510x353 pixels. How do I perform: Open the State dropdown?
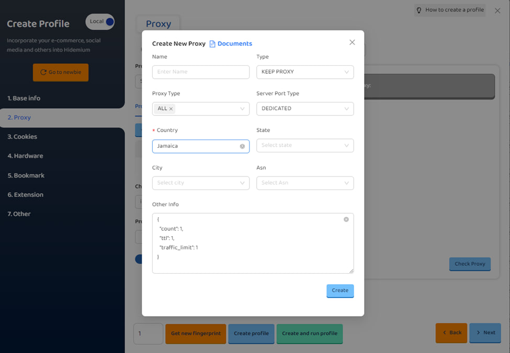(x=304, y=145)
